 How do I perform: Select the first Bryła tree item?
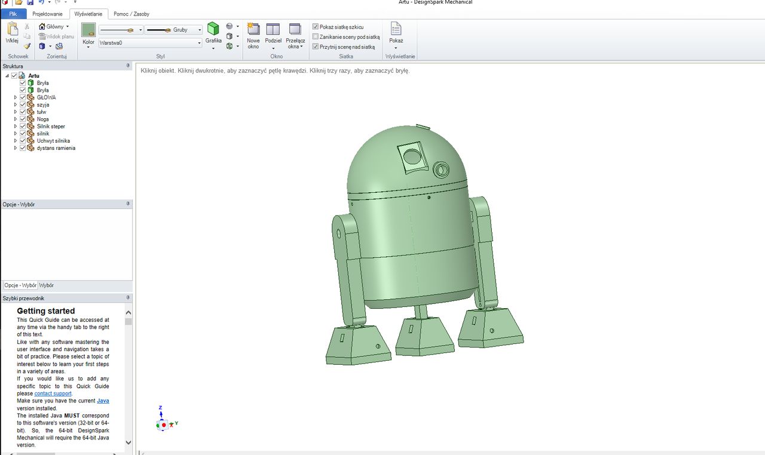pyautogui.click(x=43, y=83)
